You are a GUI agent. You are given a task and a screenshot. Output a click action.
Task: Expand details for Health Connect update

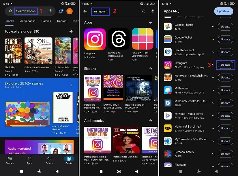(213, 52)
